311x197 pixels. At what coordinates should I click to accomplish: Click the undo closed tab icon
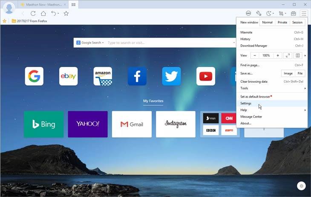pos(54,14)
